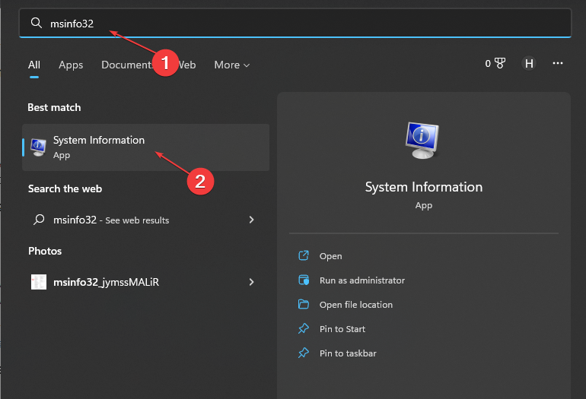Switch to the All tab
The width and height of the screenshot is (586, 399).
(x=34, y=65)
